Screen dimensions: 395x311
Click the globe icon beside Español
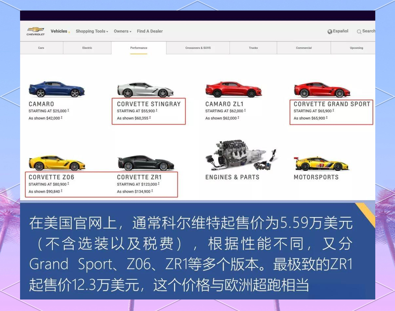pyautogui.click(x=330, y=32)
